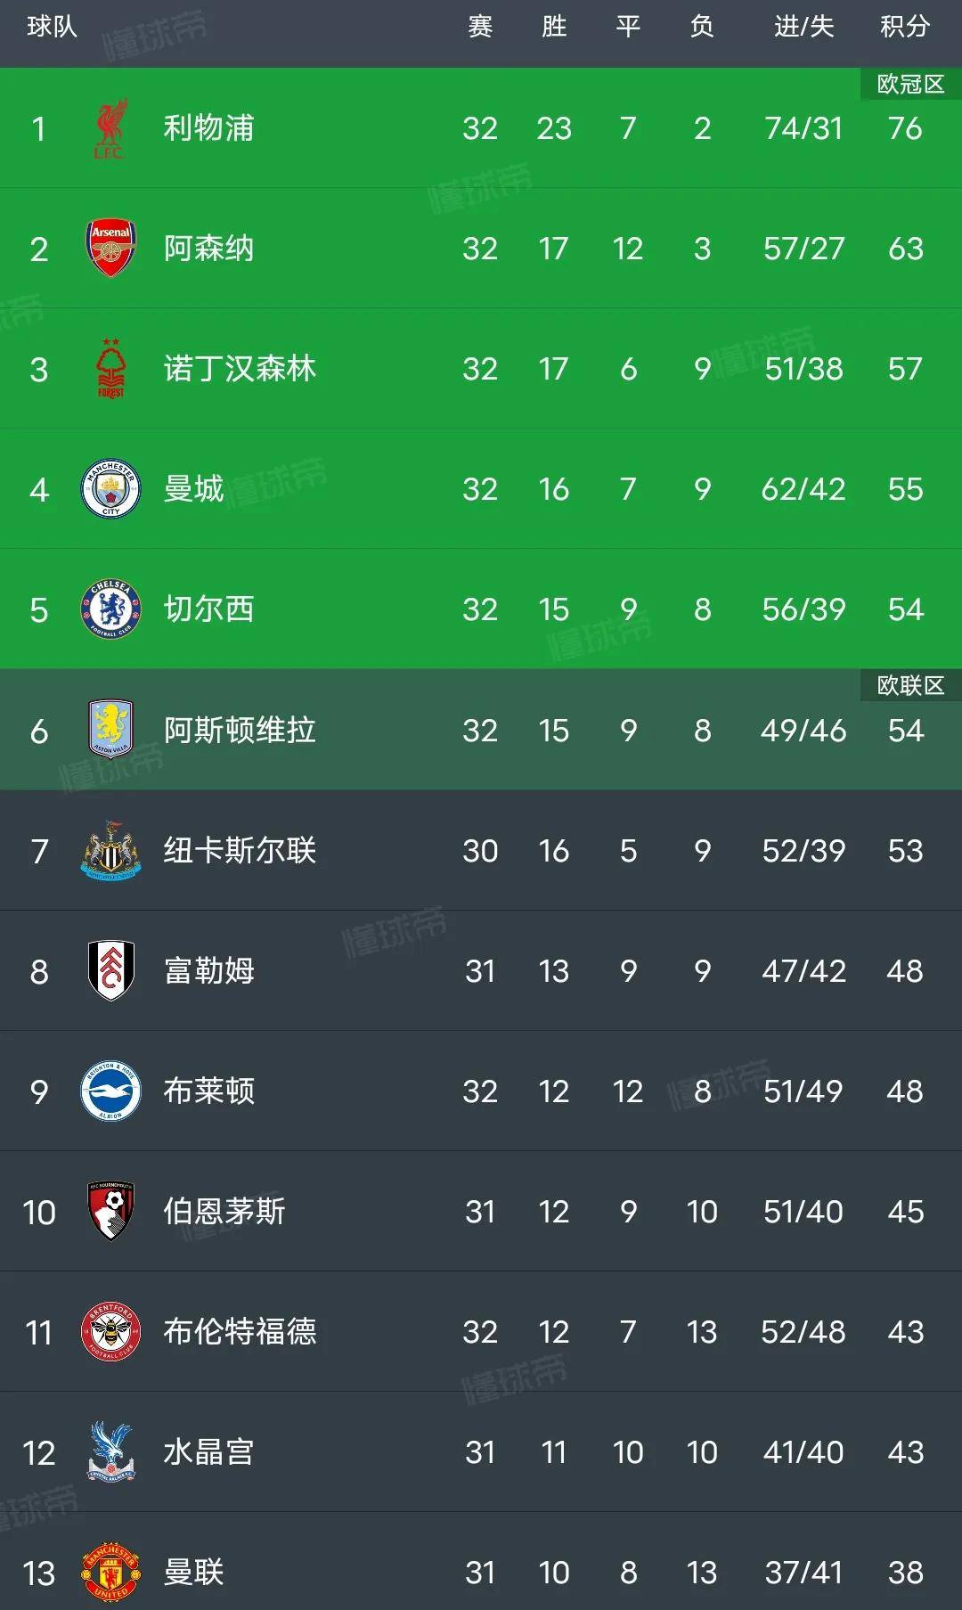Tap the Arsenal club badge

coord(110,248)
